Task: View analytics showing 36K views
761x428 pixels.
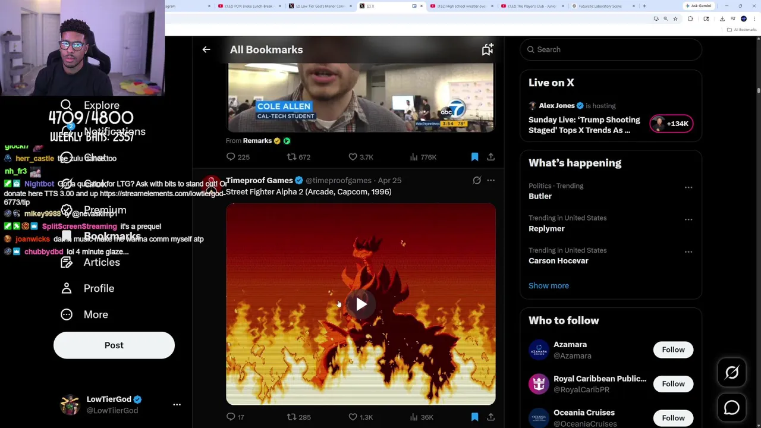Action: tap(422, 417)
